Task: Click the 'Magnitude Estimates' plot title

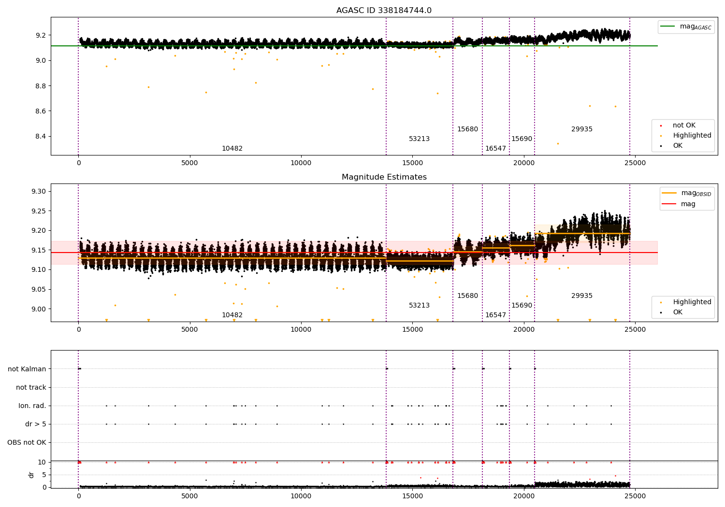Action: coord(384,177)
